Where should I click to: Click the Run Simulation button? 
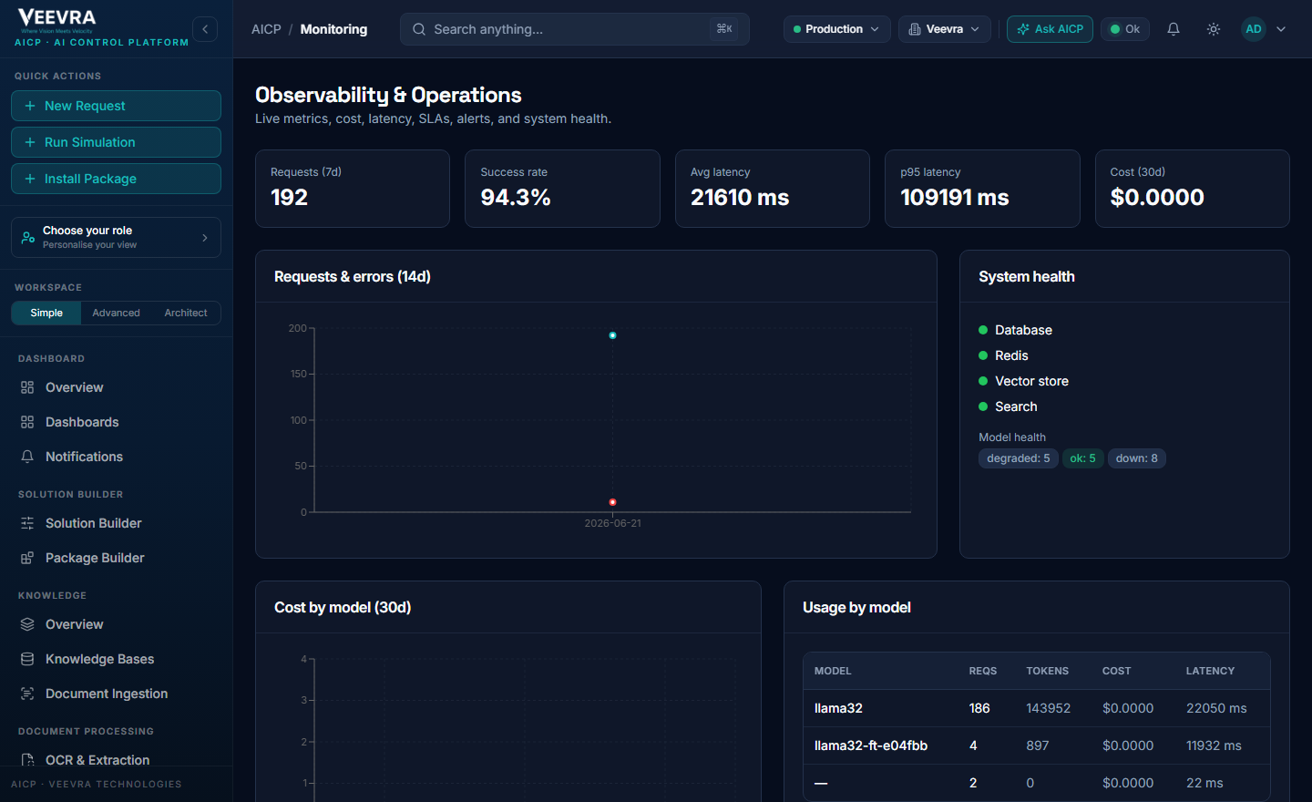coord(116,142)
